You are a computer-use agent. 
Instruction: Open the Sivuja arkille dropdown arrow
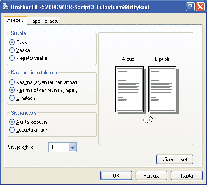click(x=72, y=147)
